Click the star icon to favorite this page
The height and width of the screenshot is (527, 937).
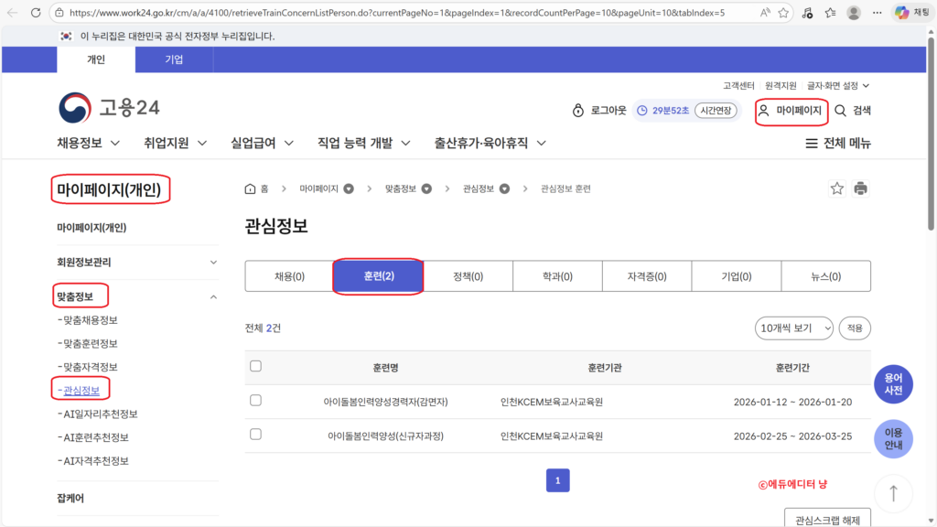836,187
